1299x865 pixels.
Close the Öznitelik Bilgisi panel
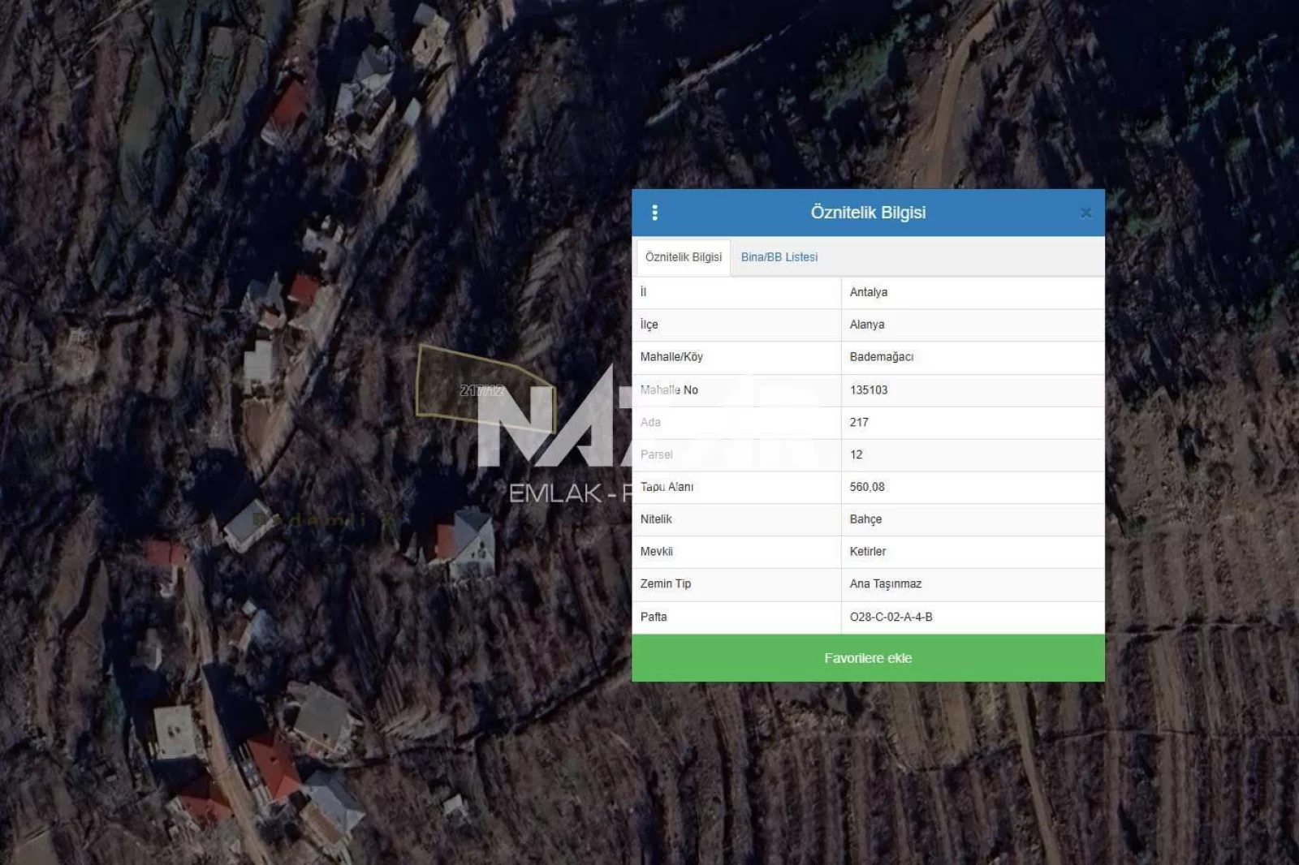pyautogui.click(x=1085, y=213)
